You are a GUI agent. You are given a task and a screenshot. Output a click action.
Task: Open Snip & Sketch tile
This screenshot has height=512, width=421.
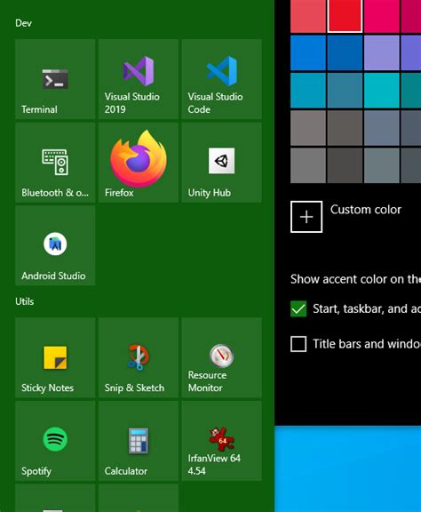click(x=139, y=357)
